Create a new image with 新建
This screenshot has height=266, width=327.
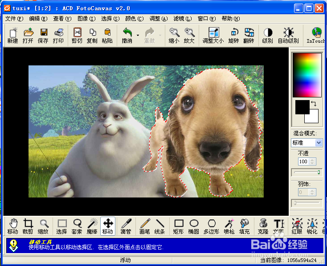(13, 35)
